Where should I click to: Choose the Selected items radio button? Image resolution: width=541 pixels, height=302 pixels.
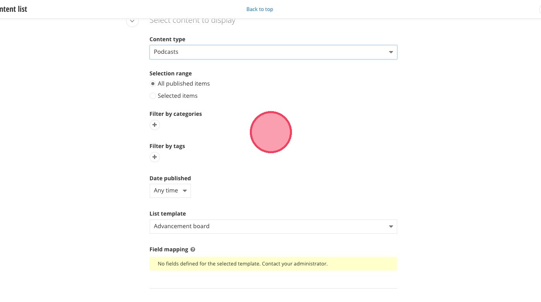[x=153, y=96]
